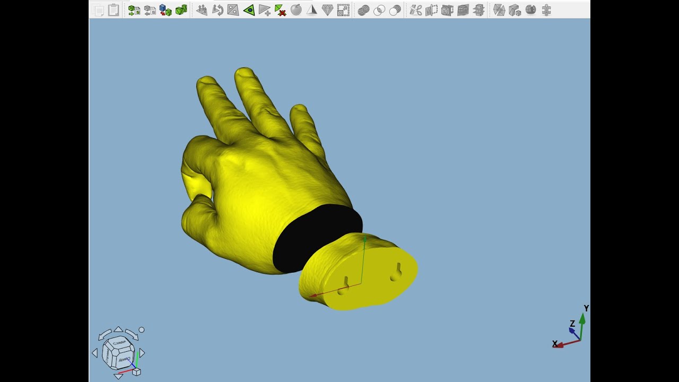
Task: Open the mini cube menu on navigation cube
Action: tap(136, 372)
